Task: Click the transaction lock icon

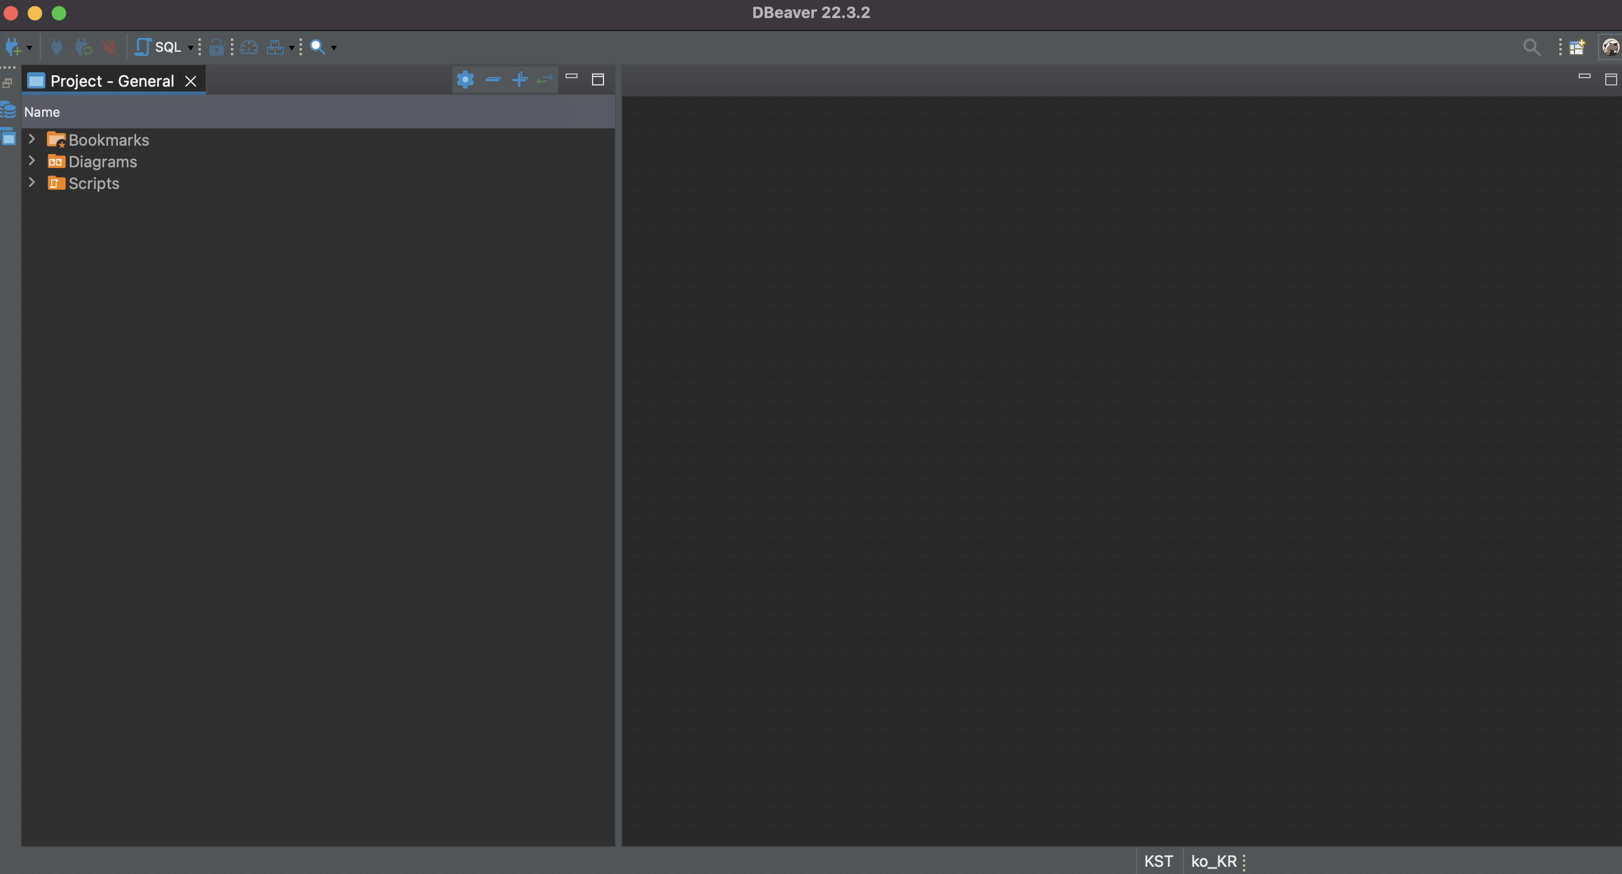Action: tap(216, 48)
